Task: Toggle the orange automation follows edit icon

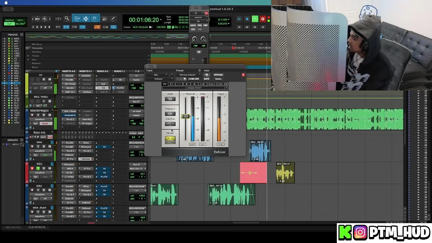Action: [x=97, y=27]
